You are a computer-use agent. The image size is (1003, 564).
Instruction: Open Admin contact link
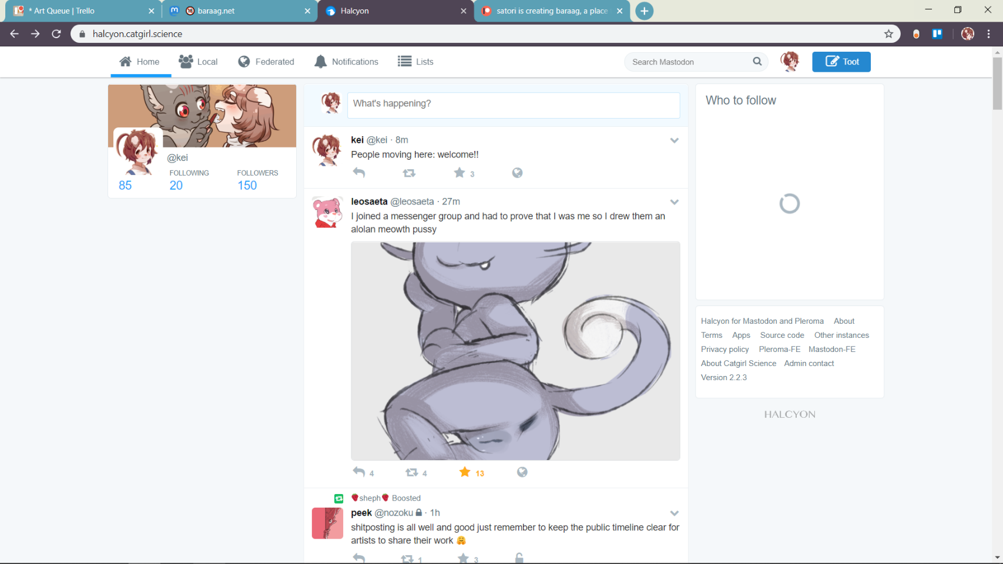pyautogui.click(x=809, y=363)
